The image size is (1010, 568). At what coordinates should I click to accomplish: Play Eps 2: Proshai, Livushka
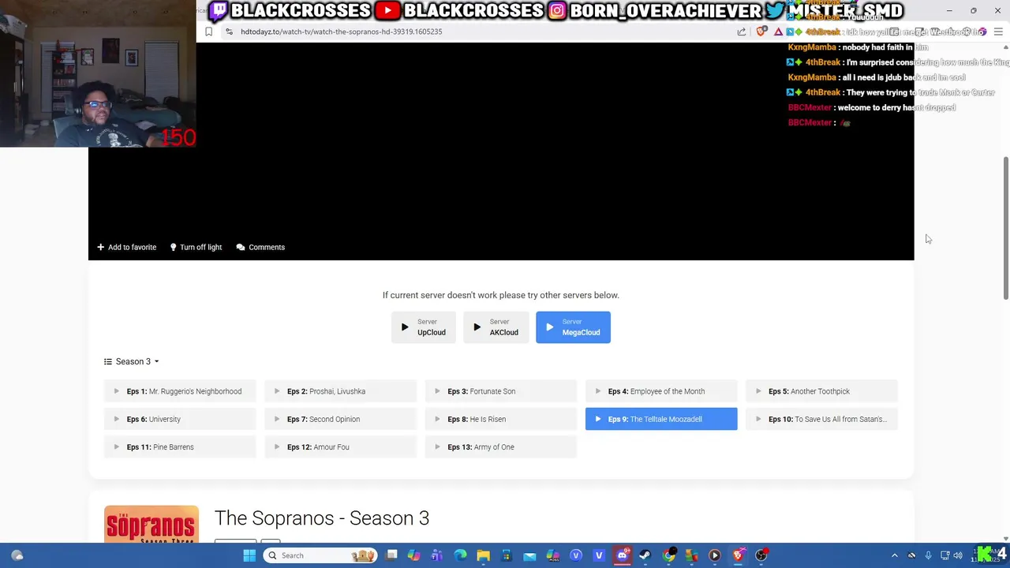[340, 391]
